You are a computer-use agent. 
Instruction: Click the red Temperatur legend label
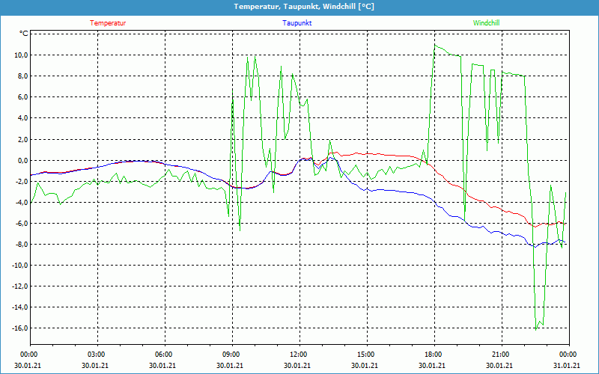[108, 23]
